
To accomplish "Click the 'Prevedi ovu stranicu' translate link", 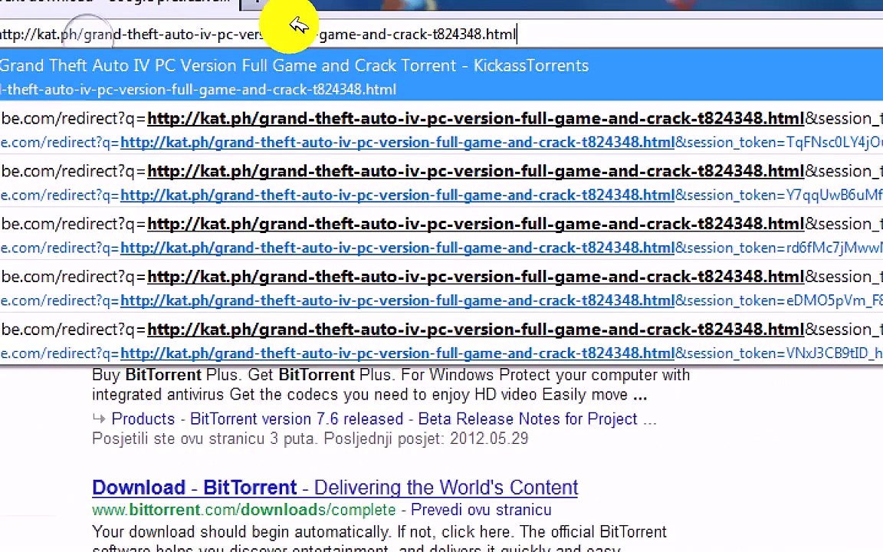I will coord(481,510).
